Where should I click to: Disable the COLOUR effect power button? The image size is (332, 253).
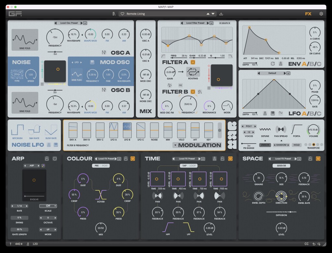tap(133, 159)
